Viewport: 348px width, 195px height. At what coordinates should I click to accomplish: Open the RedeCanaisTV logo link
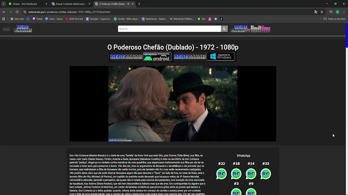coord(240,29)
